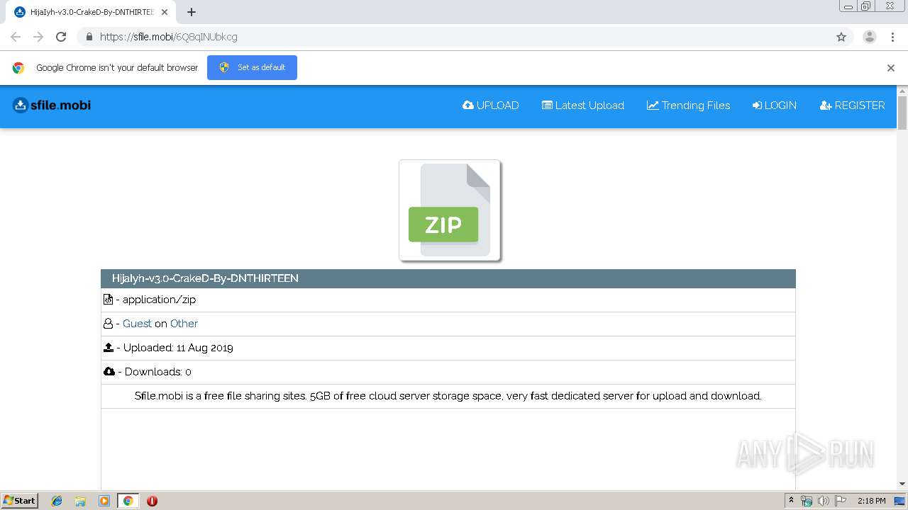Open the Chrome three-dot menu
This screenshot has width=908, height=510.
[x=892, y=37]
